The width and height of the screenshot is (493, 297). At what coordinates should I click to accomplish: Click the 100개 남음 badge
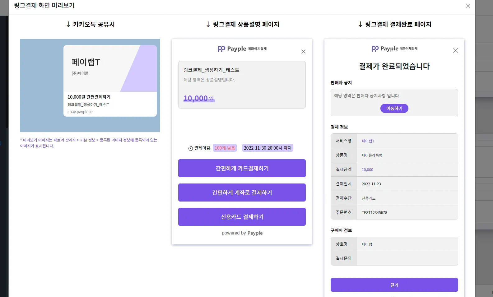pos(225,148)
